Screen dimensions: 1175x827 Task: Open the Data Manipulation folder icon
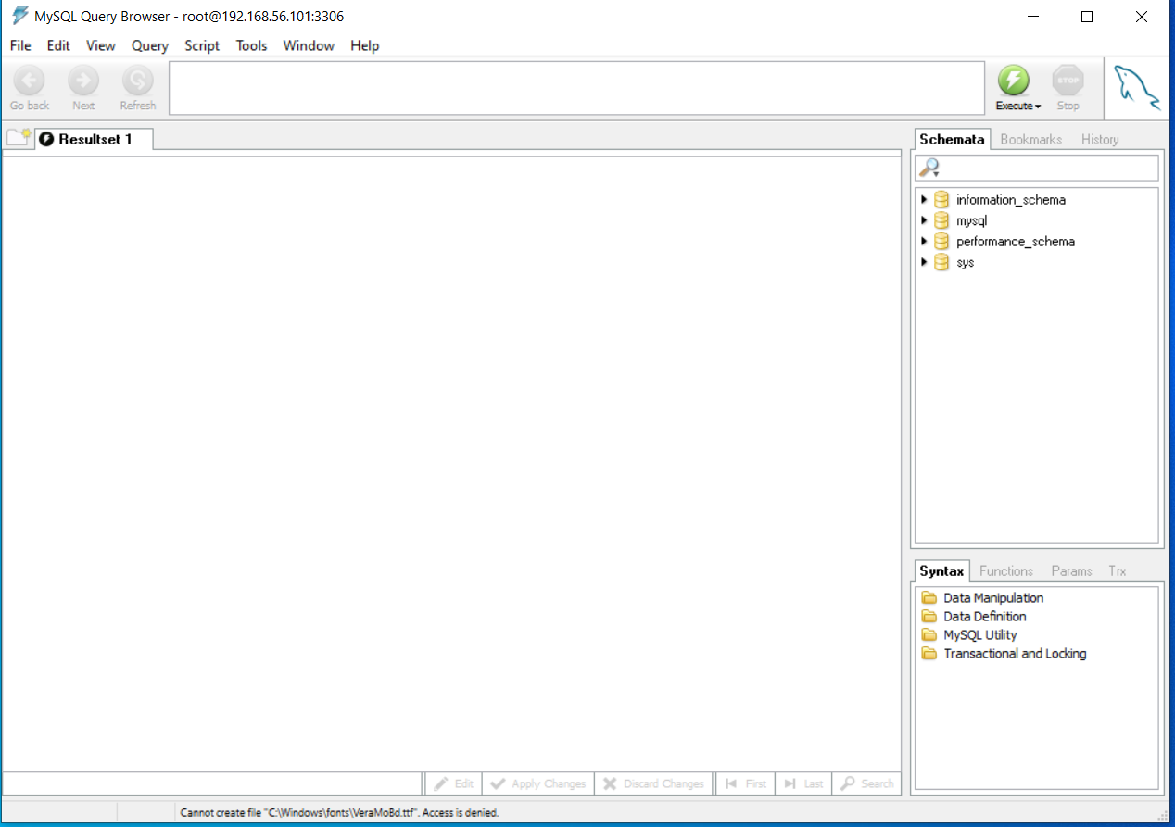coord(929,598)
